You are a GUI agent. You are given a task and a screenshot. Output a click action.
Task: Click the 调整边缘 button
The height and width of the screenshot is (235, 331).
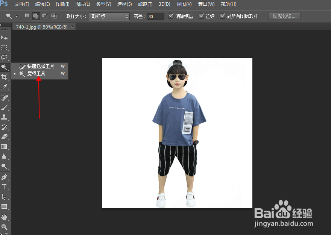(x=284, y=16)
